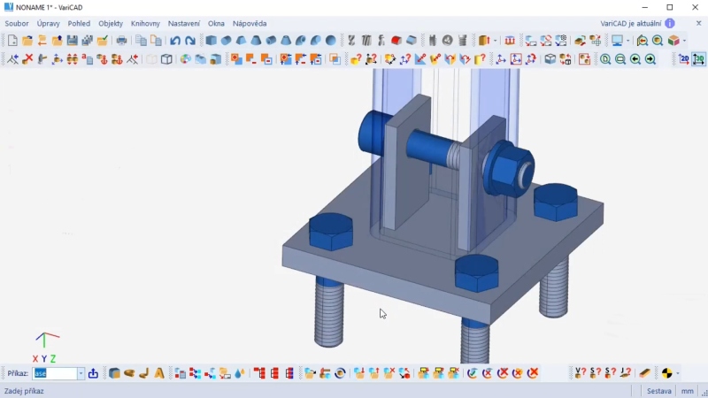Switch to 2D drawing mode
Viewport: 708px width, 398px height.
(x=683, y=59)
